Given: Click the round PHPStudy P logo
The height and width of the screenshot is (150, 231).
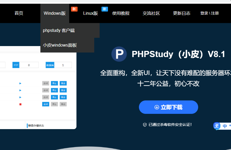Looking at the screenshot, I should [x=119, y=54].
